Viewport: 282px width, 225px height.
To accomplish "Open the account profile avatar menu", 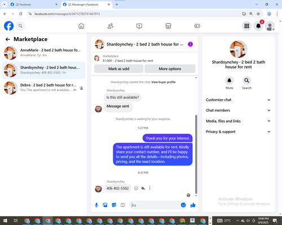I will (x=270, y=26).
